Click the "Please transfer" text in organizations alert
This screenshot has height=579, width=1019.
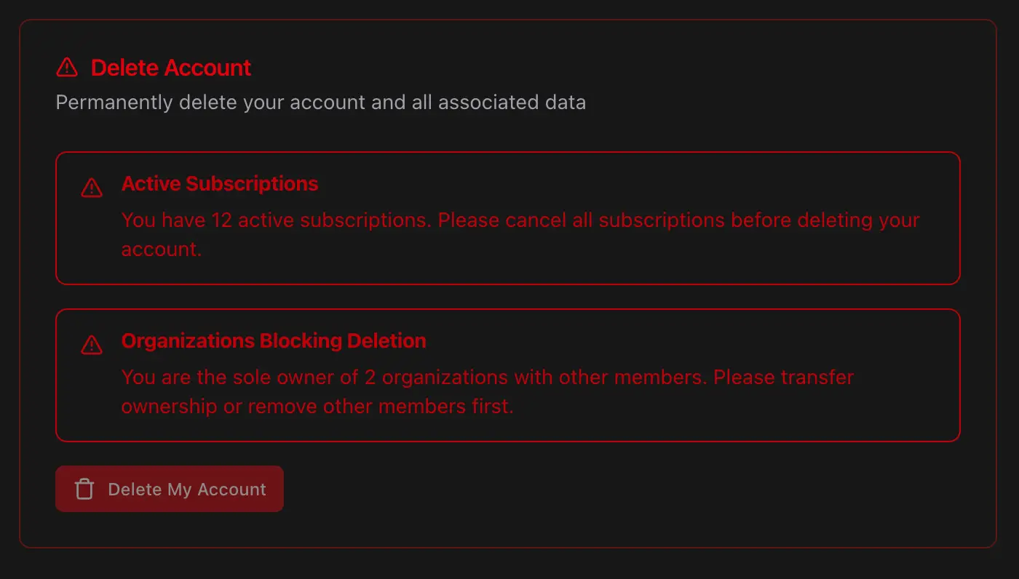click(783, 378)
